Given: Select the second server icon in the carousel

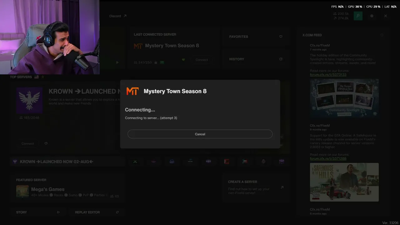Looking at the screenshot, I should pos(153,162).
